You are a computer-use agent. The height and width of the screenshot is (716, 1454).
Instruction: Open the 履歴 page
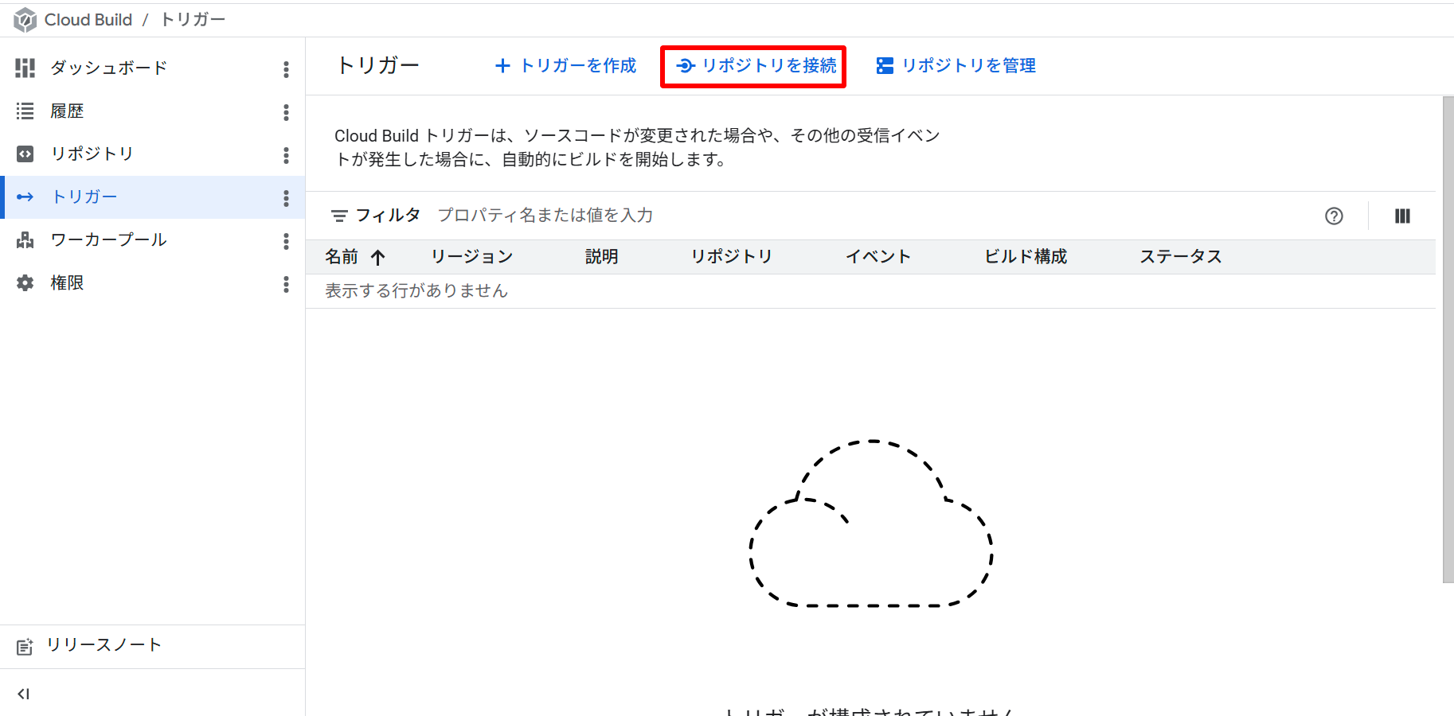(x=67, y=111)
